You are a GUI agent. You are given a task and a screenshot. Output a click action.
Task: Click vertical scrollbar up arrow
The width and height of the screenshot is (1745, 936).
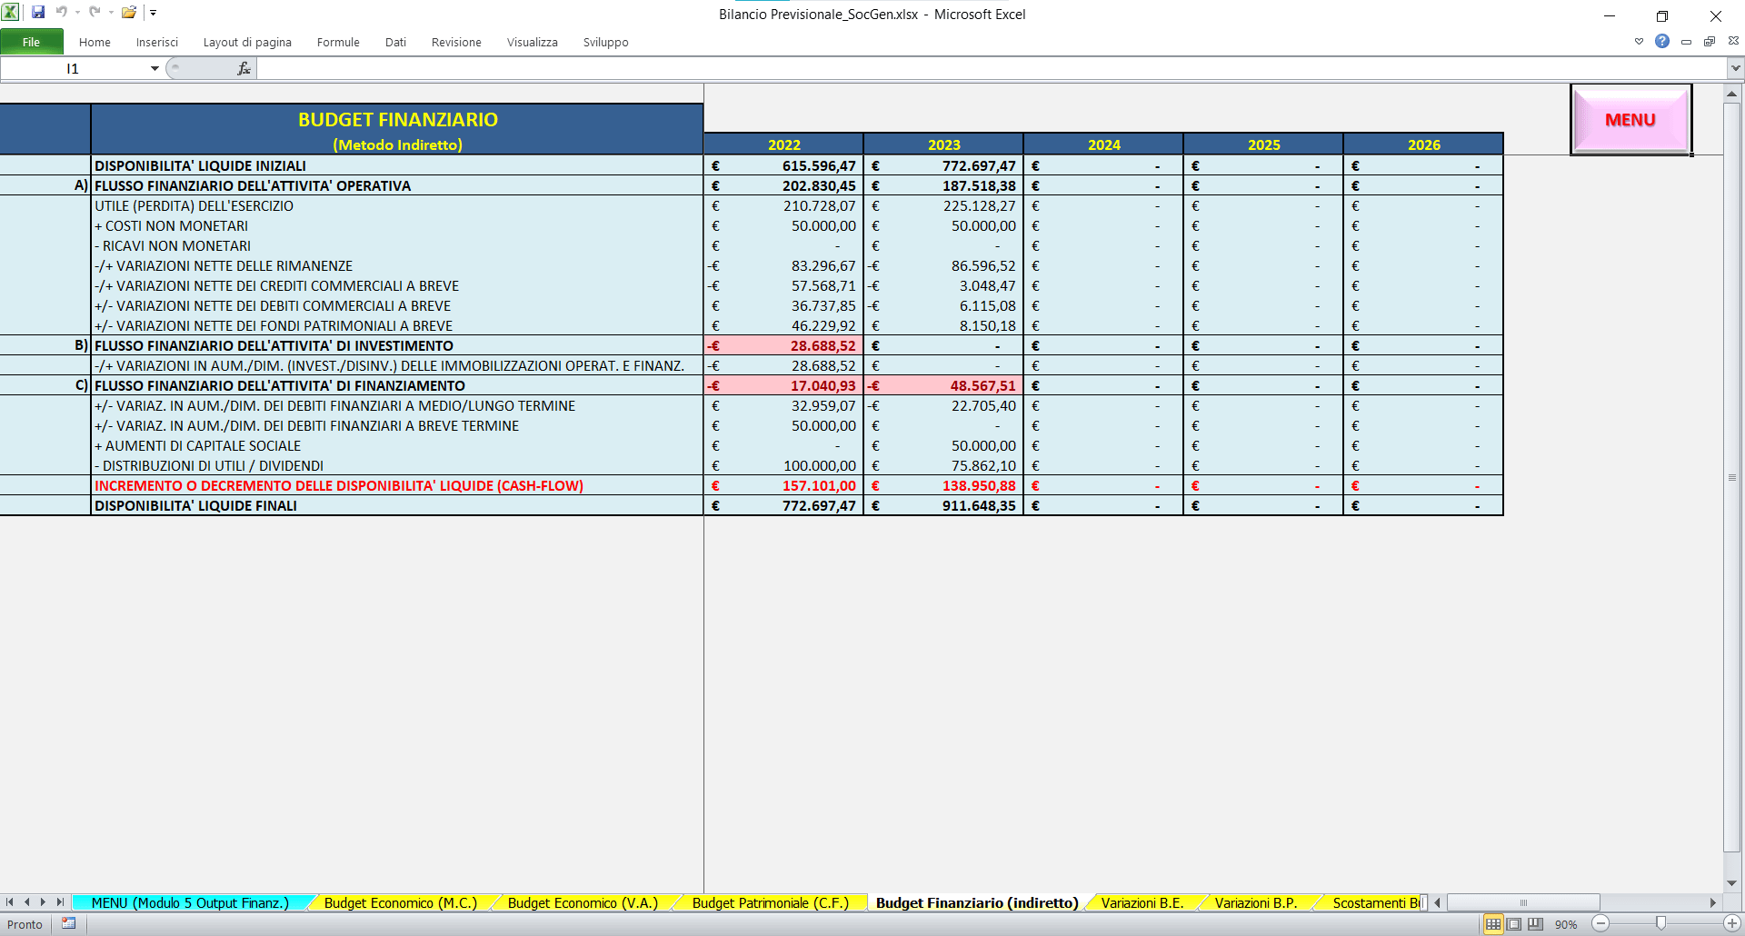click(1731, 94)
